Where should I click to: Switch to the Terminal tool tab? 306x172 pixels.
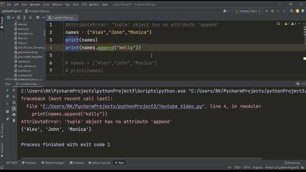[76, 162]
